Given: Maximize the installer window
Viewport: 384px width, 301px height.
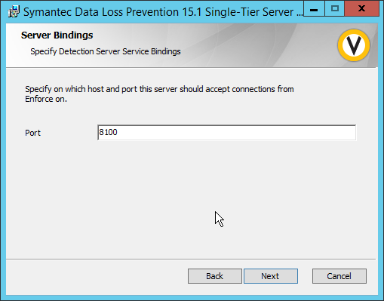Looking at the screenshot, I should [334, 9].
